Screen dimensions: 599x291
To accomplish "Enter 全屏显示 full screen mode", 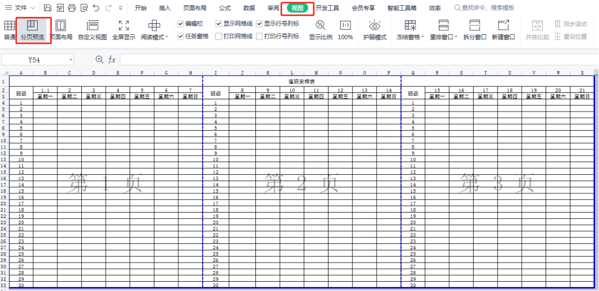I will tap(124, 31).
